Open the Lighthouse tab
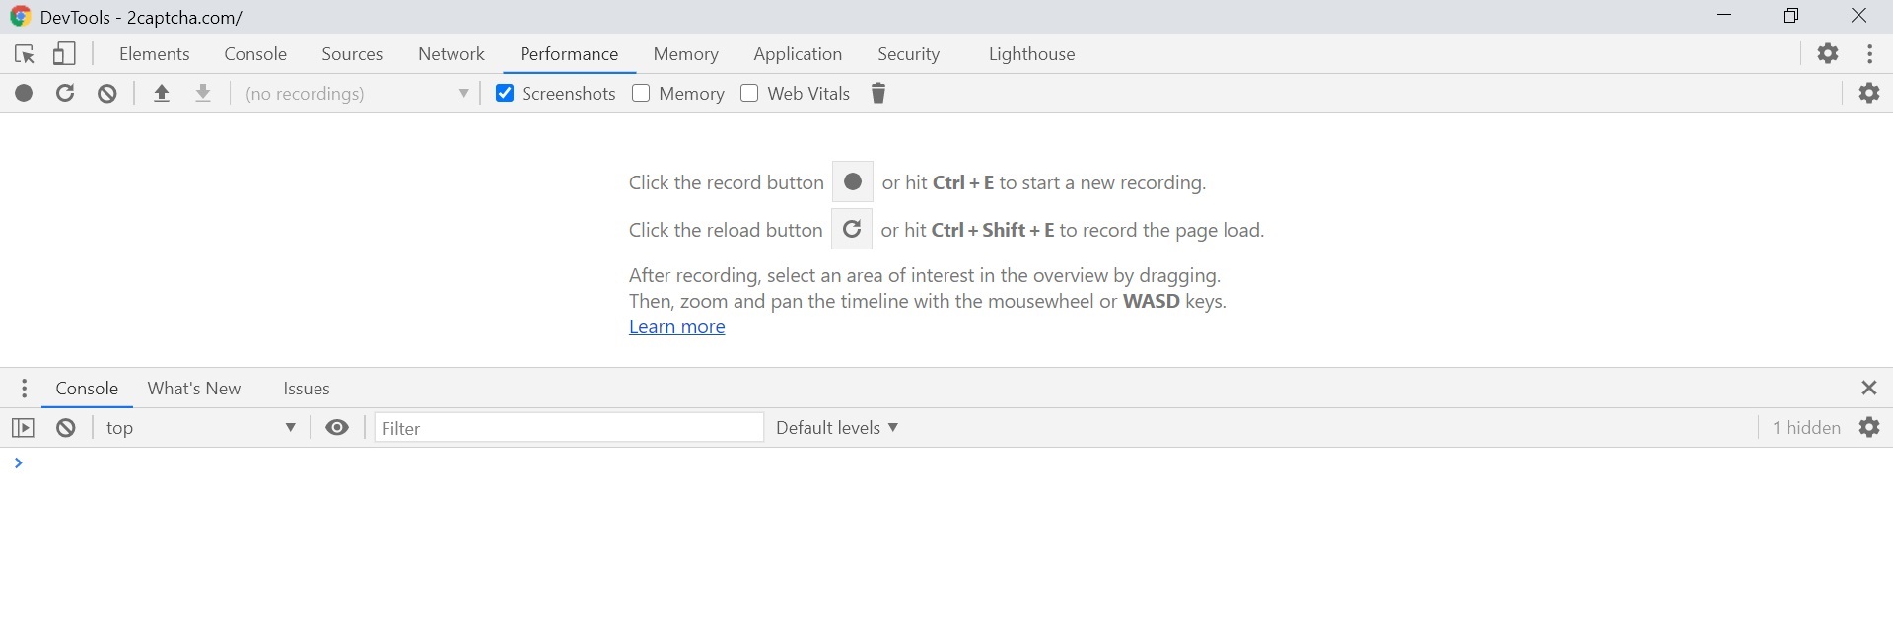 1031,54
